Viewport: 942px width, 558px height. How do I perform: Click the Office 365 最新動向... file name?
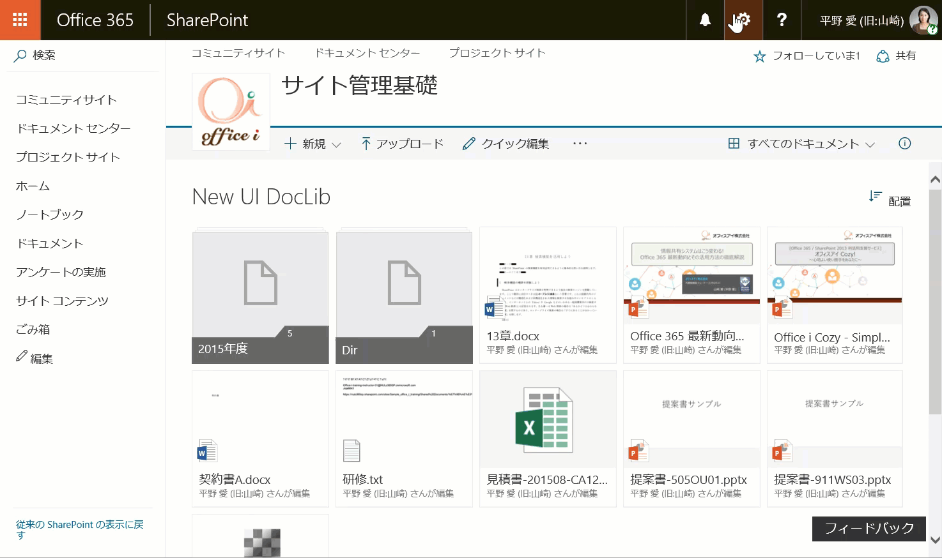pyautogui.click(x=687, y=336)
